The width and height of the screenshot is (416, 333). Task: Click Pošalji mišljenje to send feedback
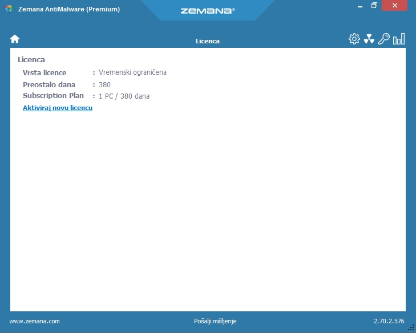[x=215, y=321]
